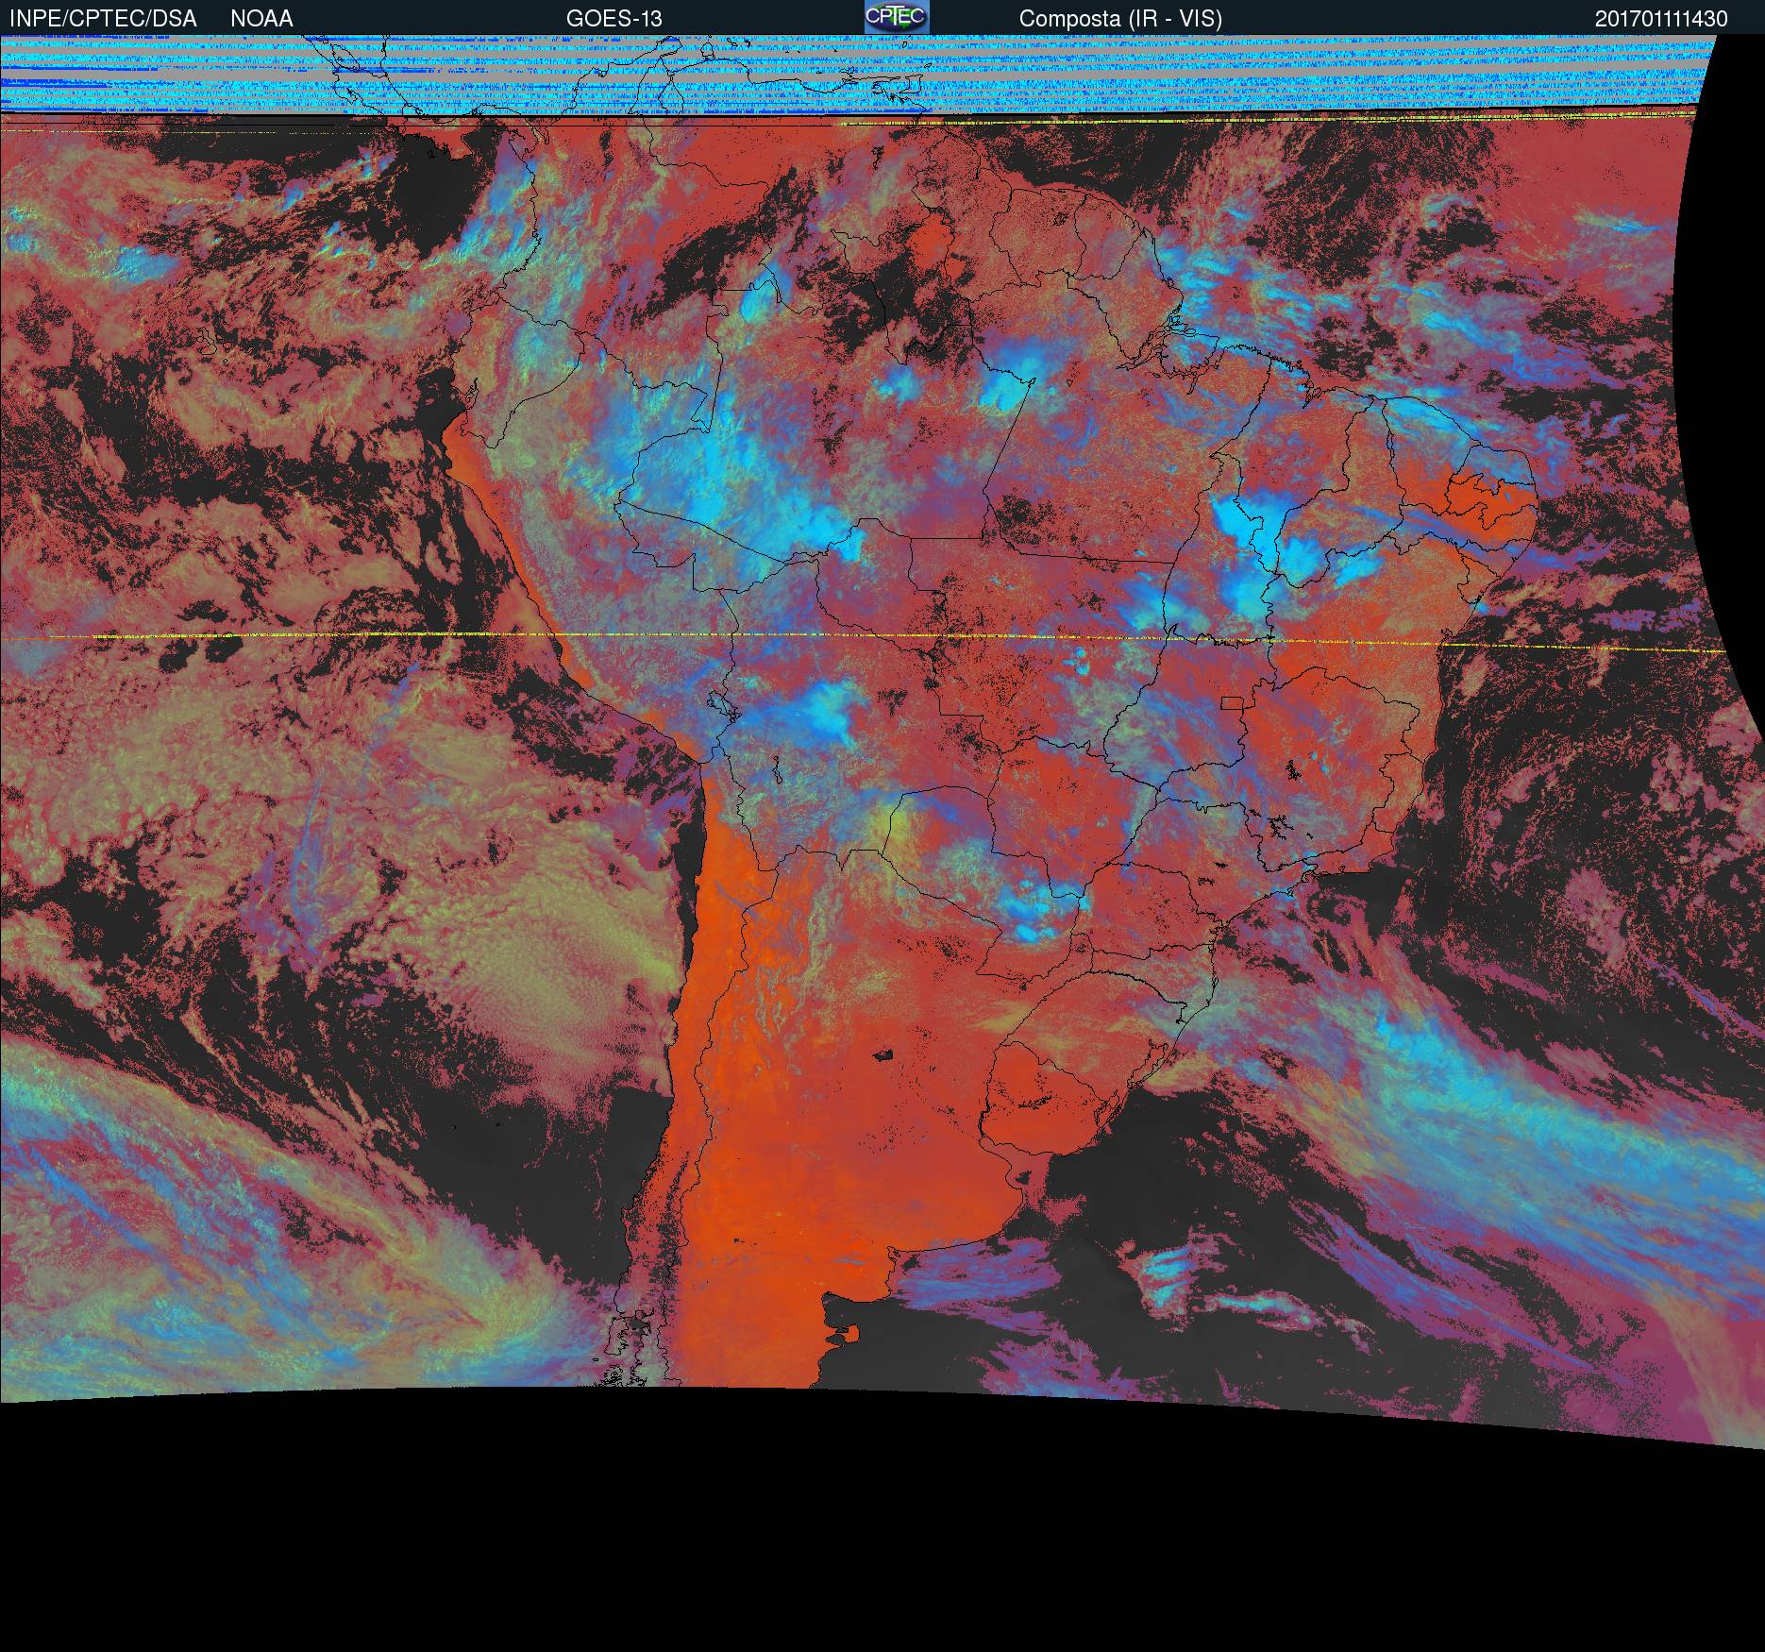Image resolution: width=1765 pixels, height=1652 pixels.
Task: Click the 201701111430 timestamp
Action: point(1661,19)
